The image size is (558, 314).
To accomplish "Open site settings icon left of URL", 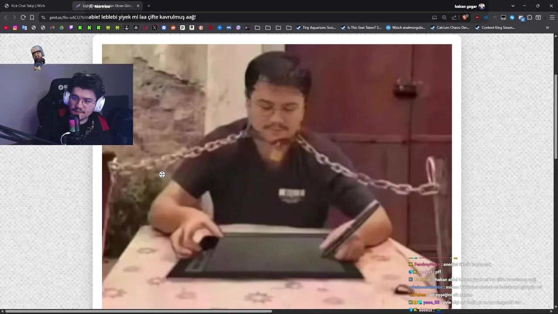I will tap(43, 17).
